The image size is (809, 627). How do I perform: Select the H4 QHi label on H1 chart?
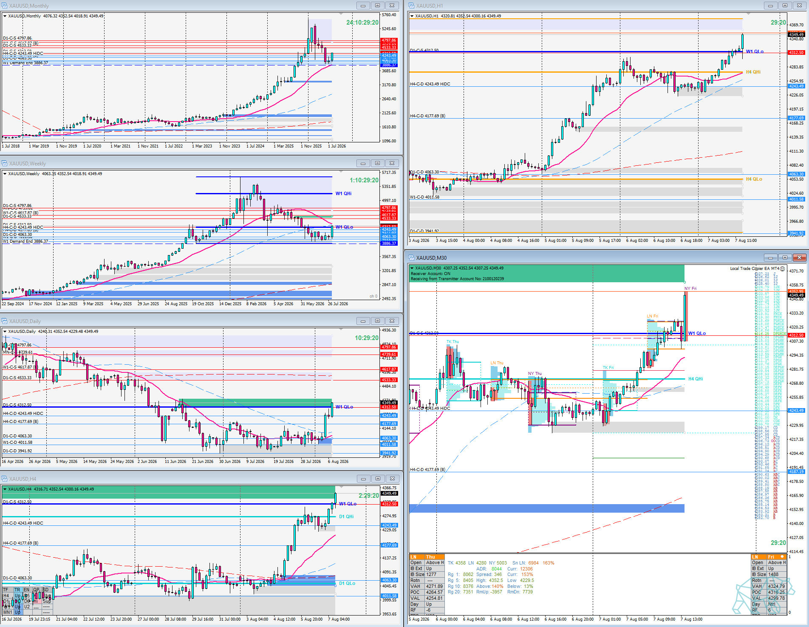point(753,72)
